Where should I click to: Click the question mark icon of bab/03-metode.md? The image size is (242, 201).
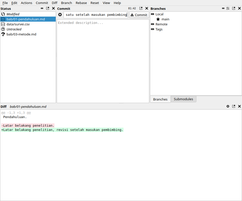coord(3,34)
